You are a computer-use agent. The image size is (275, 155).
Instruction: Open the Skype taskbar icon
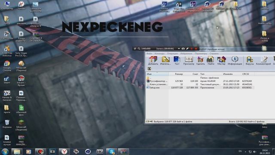coord(112,152)
